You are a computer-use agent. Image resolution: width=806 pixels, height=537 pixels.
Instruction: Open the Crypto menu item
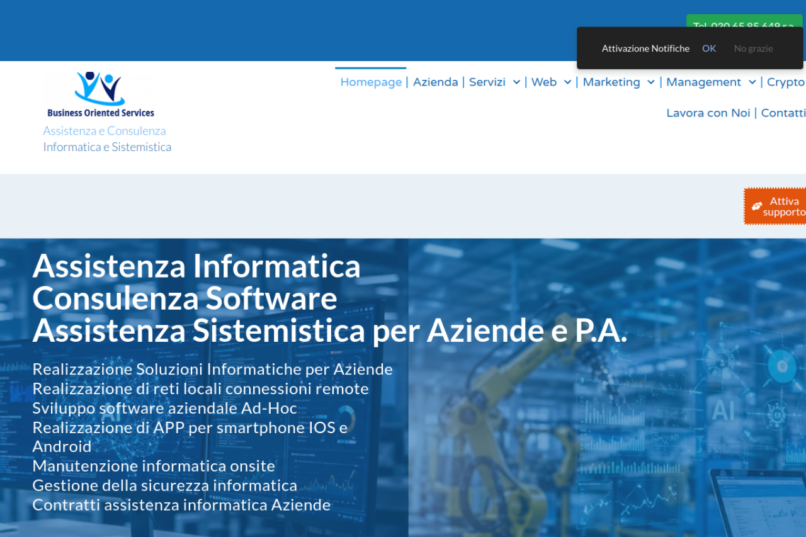(786, 82)
